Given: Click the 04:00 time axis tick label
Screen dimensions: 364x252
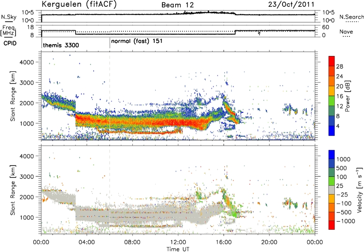Looking at the screenshot, I should pos(86,242).
